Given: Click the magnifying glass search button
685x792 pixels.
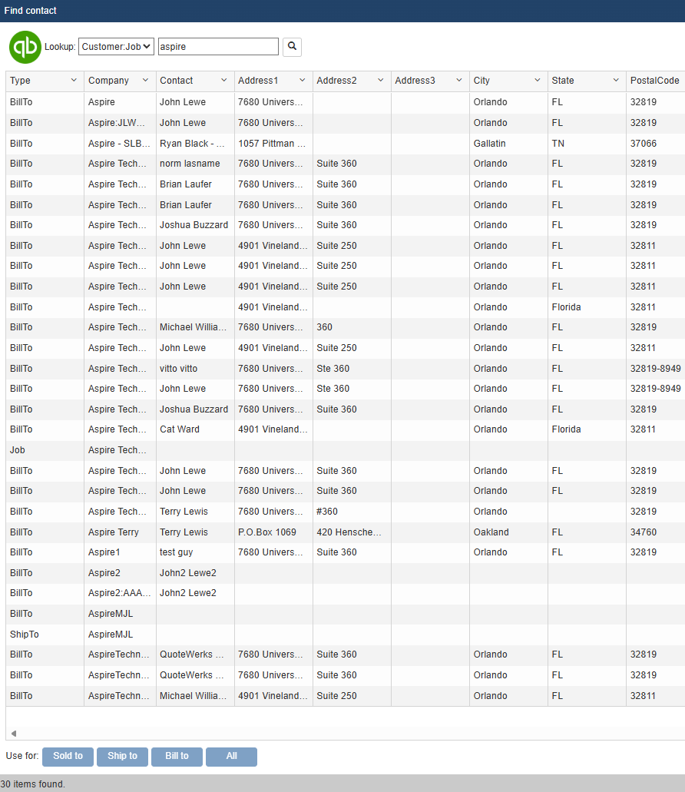Looking at the screenshot, I should pyautogui.click(x=292, y=47).
